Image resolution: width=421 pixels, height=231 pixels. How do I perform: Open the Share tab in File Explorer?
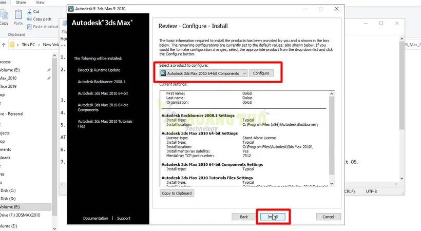pos(21,3)
